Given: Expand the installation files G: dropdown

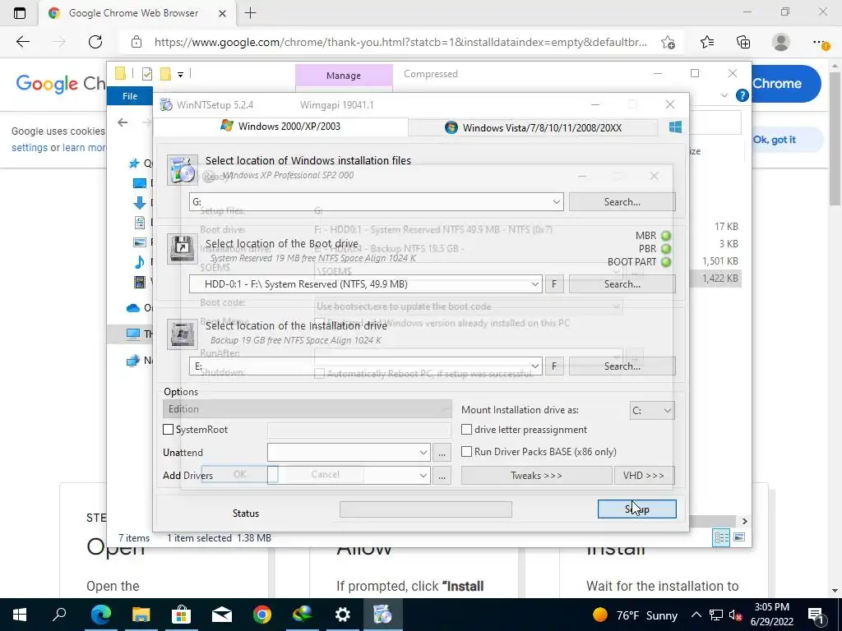Looking at the screenshot, I should (x=557, y=202).
